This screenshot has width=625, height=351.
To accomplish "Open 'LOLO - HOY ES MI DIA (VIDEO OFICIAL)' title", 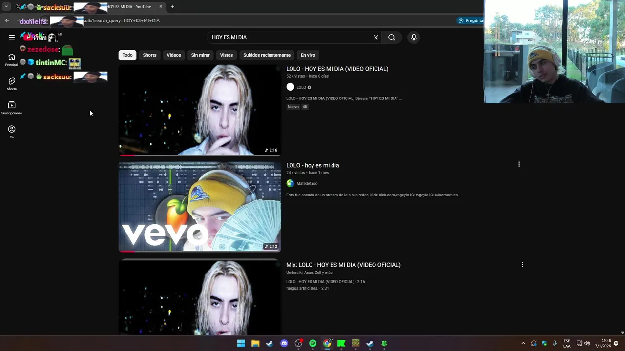I will coord(337,69).
